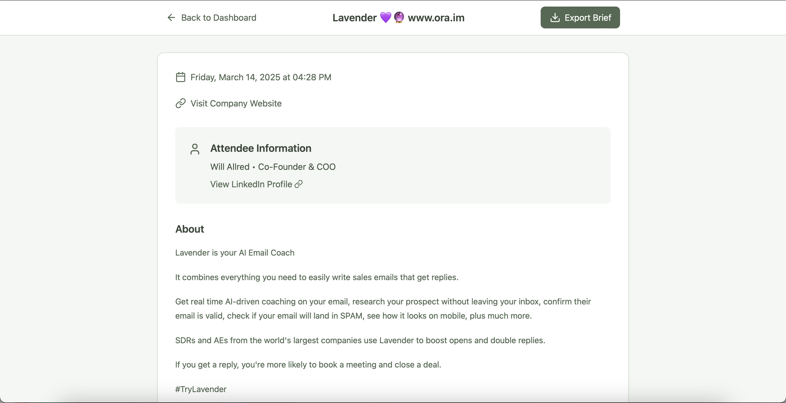Click the back arrow icon
The image size is (786, 403).
pos(171,18)
